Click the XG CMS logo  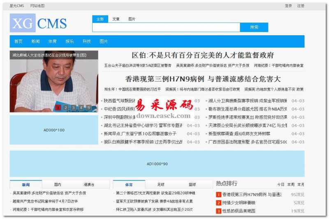click(x=38, y=23)
